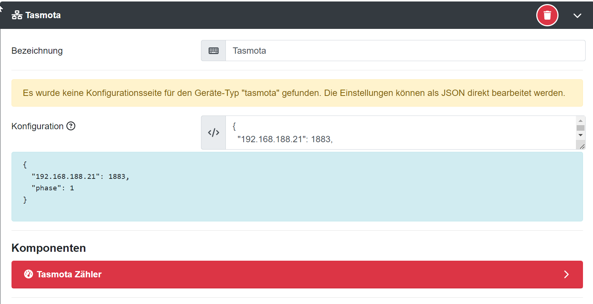Viewport: 593px width, 304px height.
Task: Click the Tasmota header title text
Action: pyautogui.click(x=43, y=15)
